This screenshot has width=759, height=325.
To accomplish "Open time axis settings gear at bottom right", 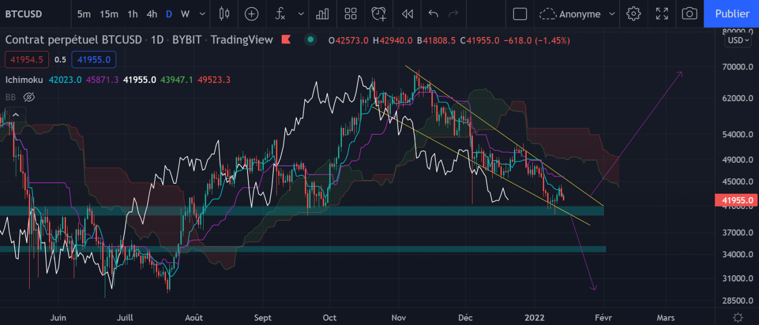I will click(x=738, y=317).
